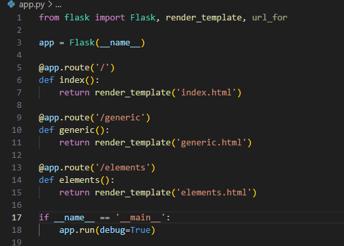Click the 'def' keyword on line 14

46,180
